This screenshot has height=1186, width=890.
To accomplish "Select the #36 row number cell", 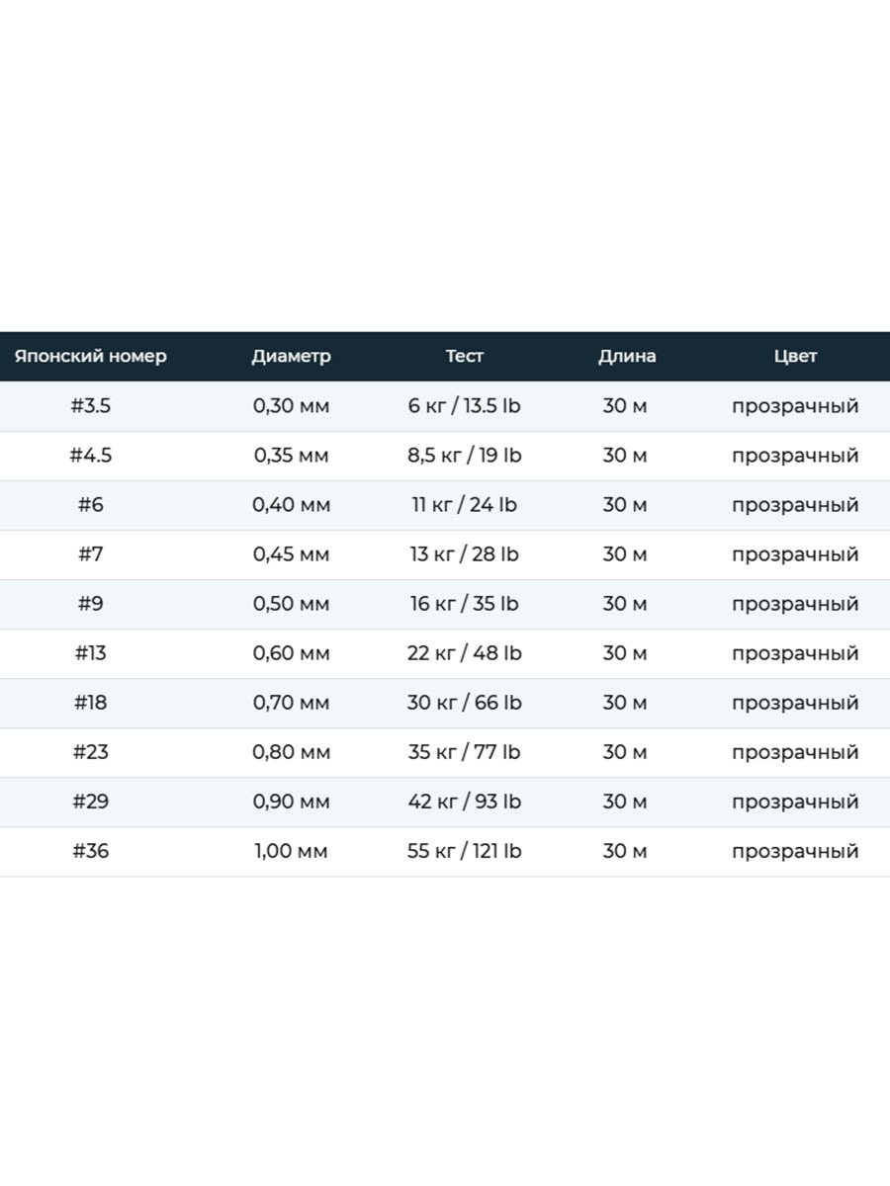I will (x=91, y=851).
